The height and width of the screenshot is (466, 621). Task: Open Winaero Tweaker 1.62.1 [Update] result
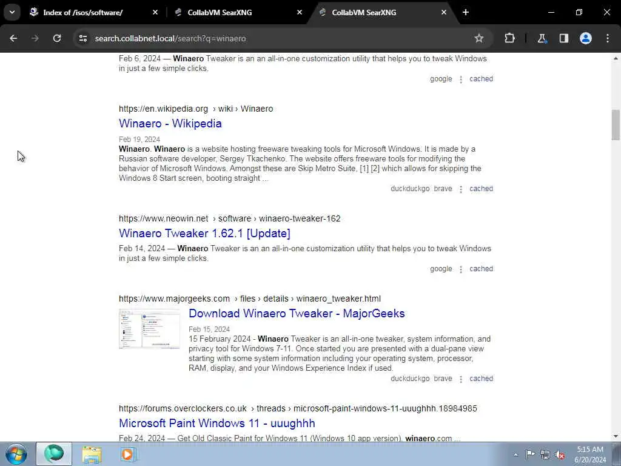[204, 234]
